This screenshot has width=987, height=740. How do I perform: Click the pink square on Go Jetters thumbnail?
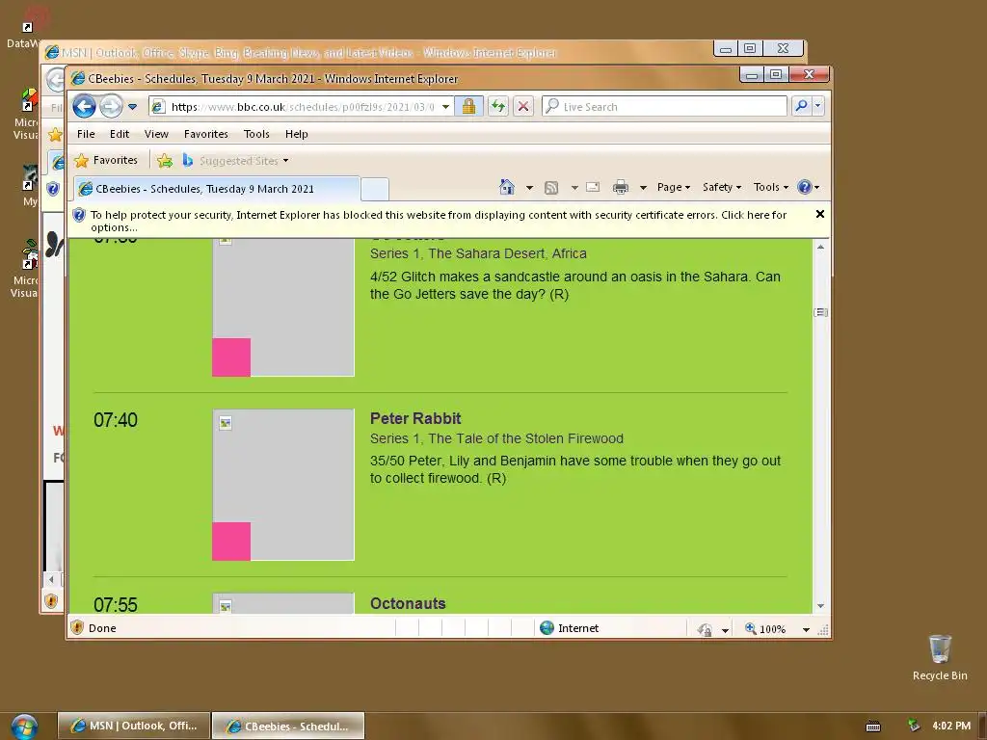coord(231,357)
